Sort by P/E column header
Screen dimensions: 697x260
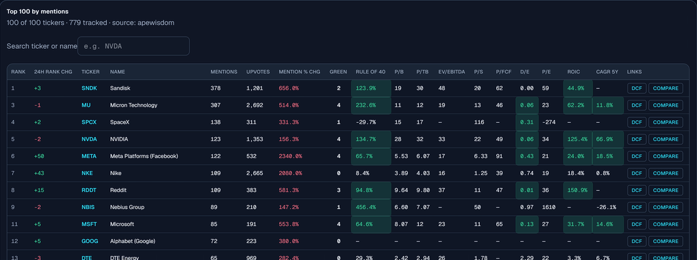click(x=547, y=72)
